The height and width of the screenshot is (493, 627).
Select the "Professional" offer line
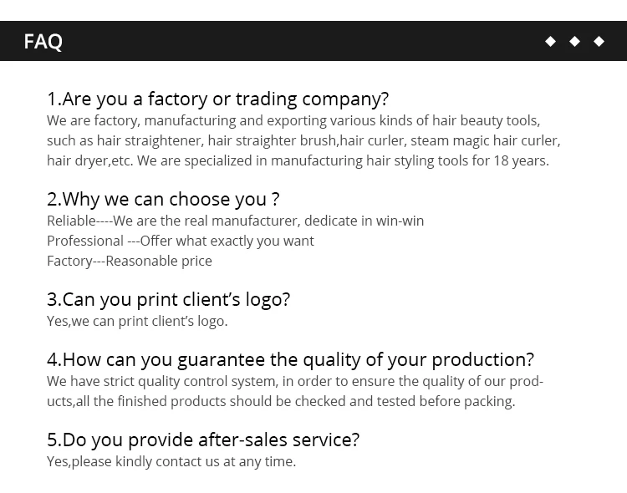tap(181, 241)
